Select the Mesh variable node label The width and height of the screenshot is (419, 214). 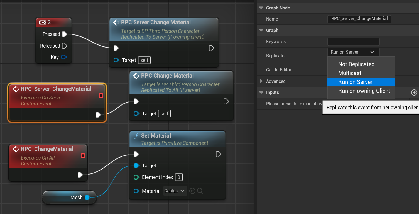(x=77, y=197)
